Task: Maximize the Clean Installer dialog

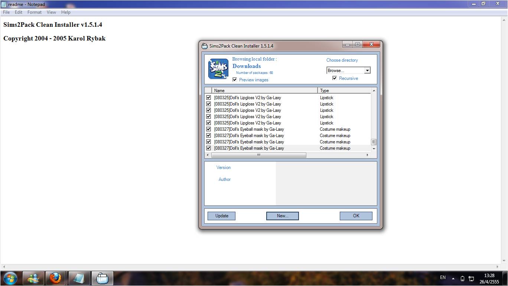Action: pyautogui.click(x=357, y=45)
